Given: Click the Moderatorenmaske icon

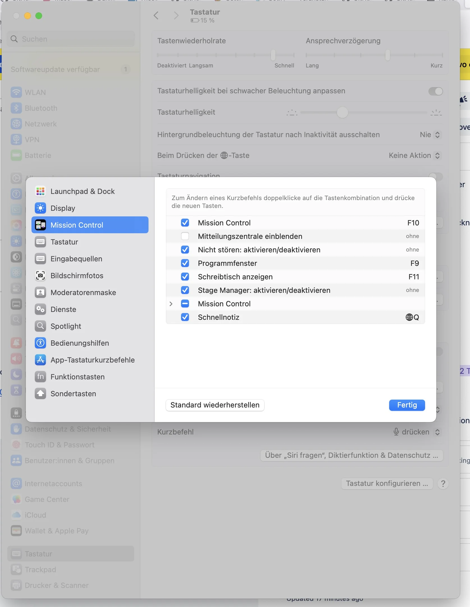Looking at the screenshot, I should tap(40, 293).
